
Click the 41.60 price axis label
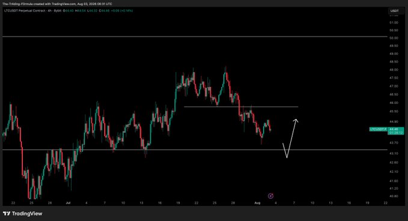394,181
